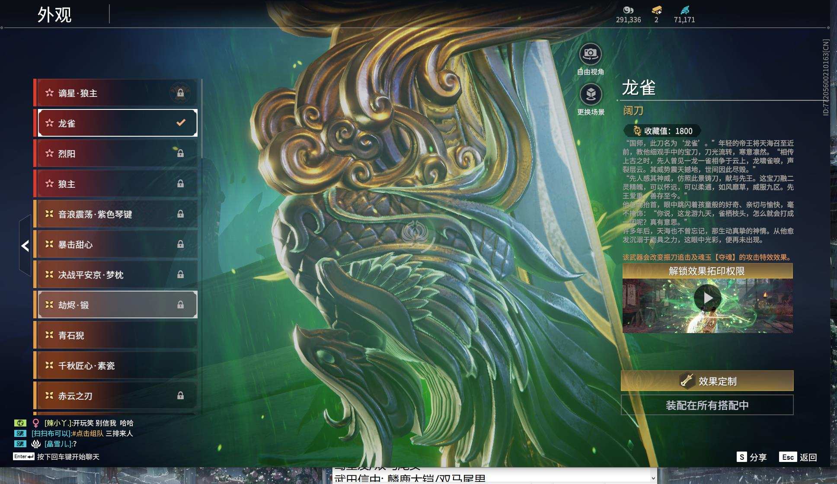Click the 71,171 currency amount
This screenshot has height=484, width=837.
pos(684,20)
